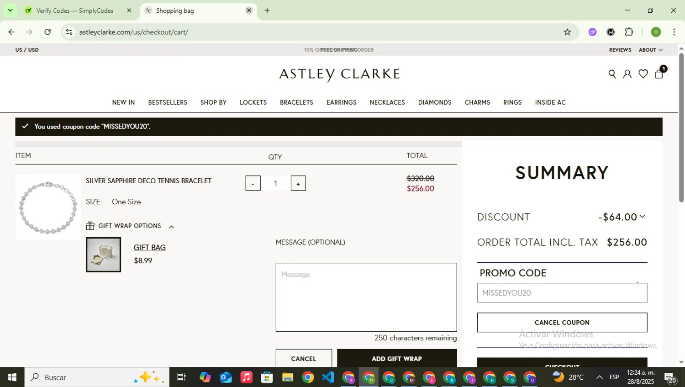Screen dimensions: 685x387
Task: Open the Gift Bag link
Action: tap(149, 248)
